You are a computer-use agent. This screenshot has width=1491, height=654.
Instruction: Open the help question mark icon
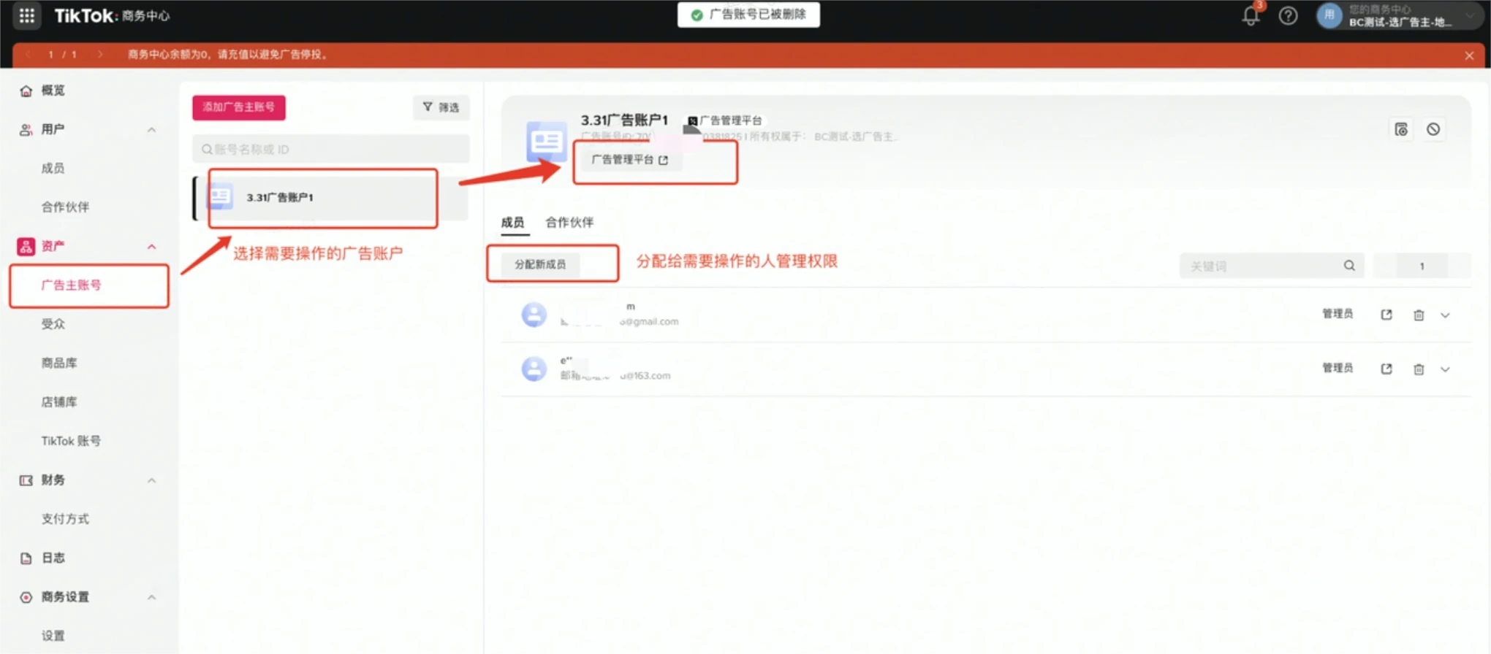pyautogui.click(x=1288, y=16)
